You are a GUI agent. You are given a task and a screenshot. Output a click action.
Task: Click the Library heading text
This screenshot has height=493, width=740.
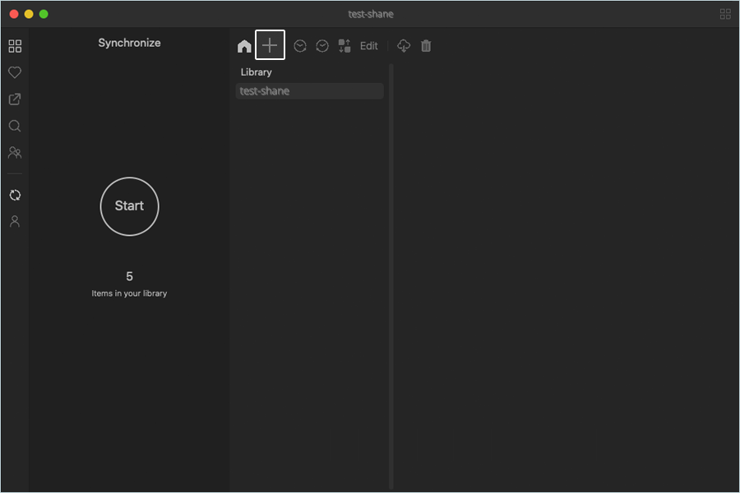click(x=257, y=72)
